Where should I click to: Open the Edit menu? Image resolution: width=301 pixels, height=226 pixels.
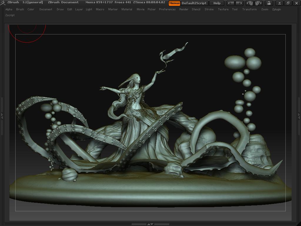[70, 9]
